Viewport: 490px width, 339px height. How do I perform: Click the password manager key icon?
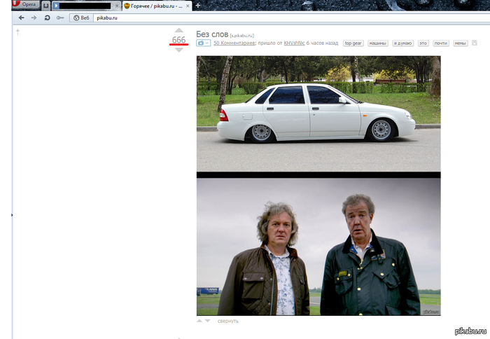60,18
